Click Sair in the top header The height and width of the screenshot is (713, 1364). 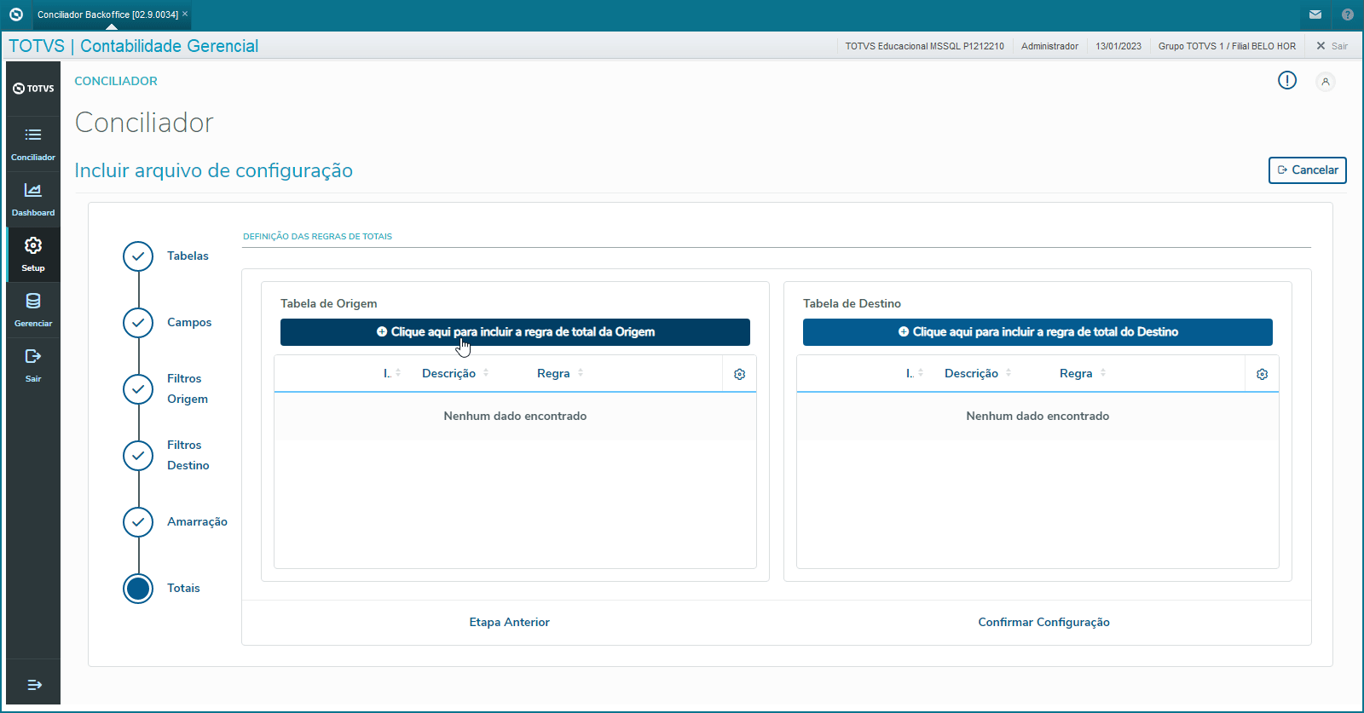pos(1332,46)
